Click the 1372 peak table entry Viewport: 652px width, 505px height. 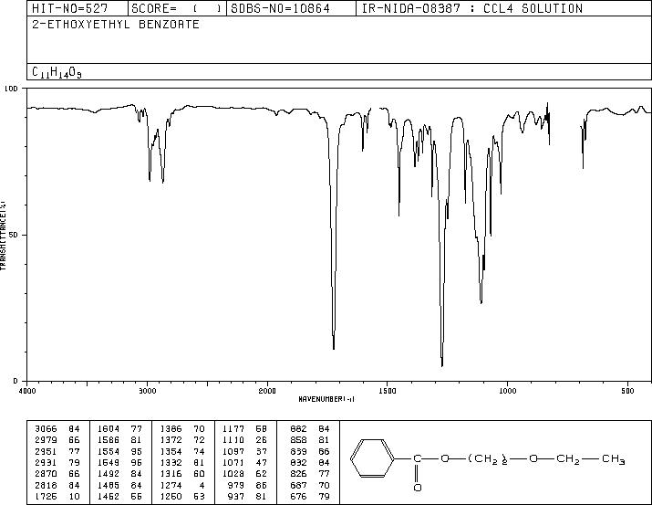[182, 439]
